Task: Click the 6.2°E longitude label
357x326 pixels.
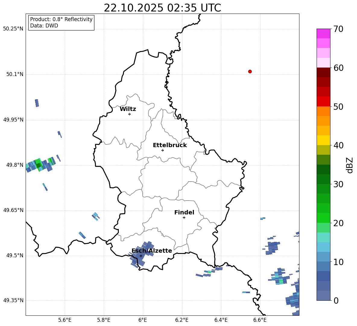Action: [x=182, y=320]
